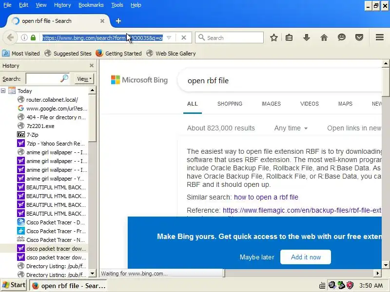390x292 pixels.
Task: Click page vertical scroll down arrow
Action: 386,265
